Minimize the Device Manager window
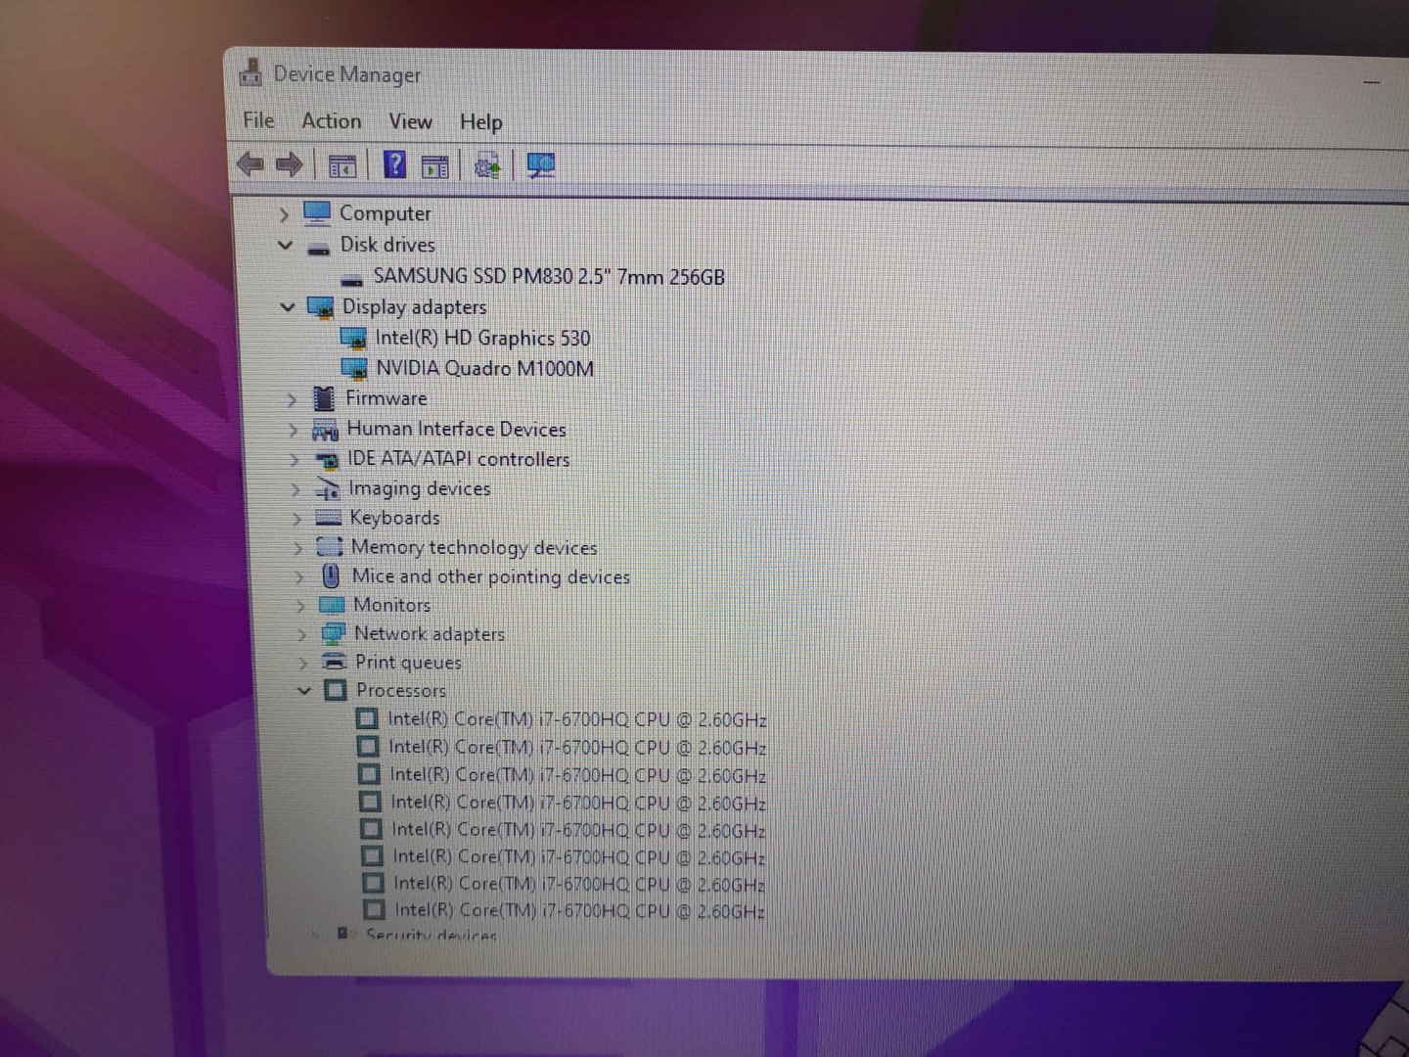This screenshot has width=1409, height=1057. click(1372, 83)
